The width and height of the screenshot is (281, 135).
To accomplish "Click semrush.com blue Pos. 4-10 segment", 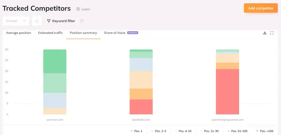I will [55, 100].
